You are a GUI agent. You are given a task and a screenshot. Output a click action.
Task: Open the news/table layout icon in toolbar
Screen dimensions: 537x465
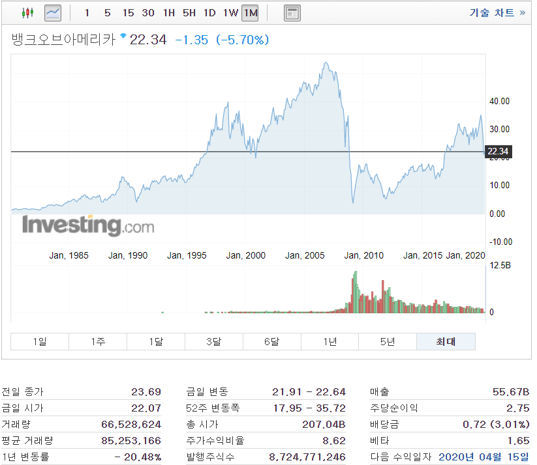click(x=292, y=13)
